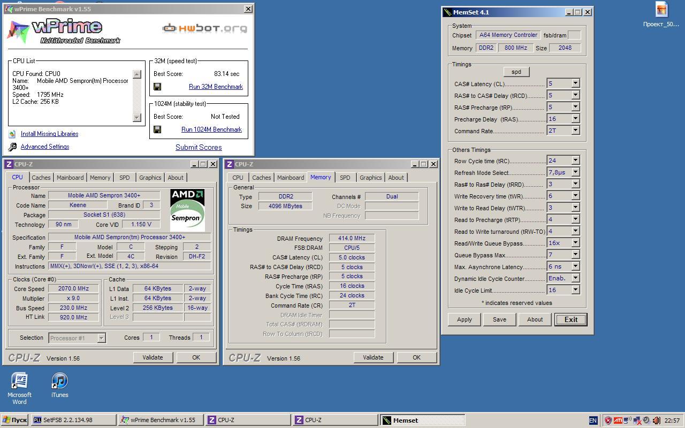Screen dimensions: 685x428
Task: Click the Save button in MemSet
Action: point(499,319)
